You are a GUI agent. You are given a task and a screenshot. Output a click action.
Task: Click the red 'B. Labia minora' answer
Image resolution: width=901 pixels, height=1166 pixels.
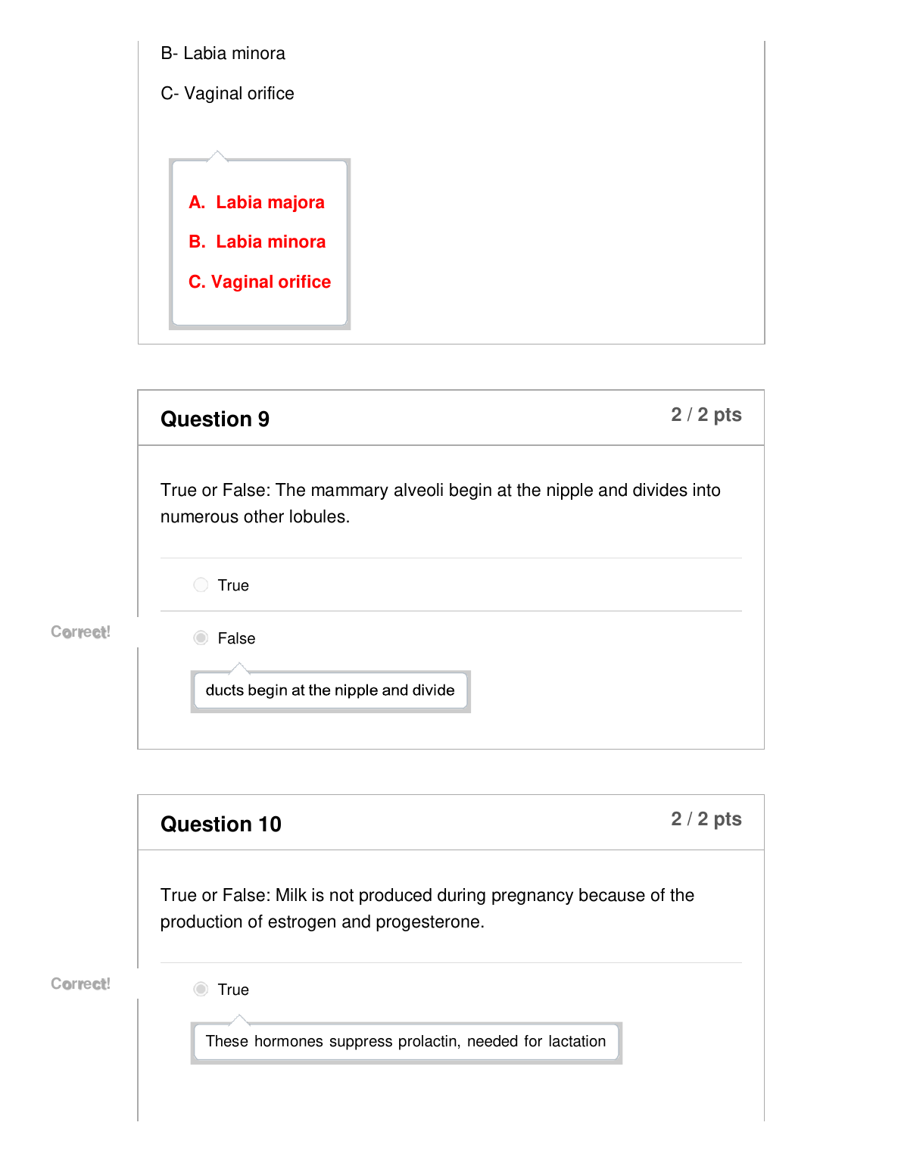(x=257, y=242)
